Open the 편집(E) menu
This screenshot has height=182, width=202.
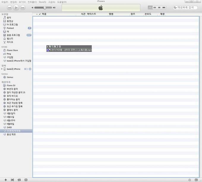[13, 2]
